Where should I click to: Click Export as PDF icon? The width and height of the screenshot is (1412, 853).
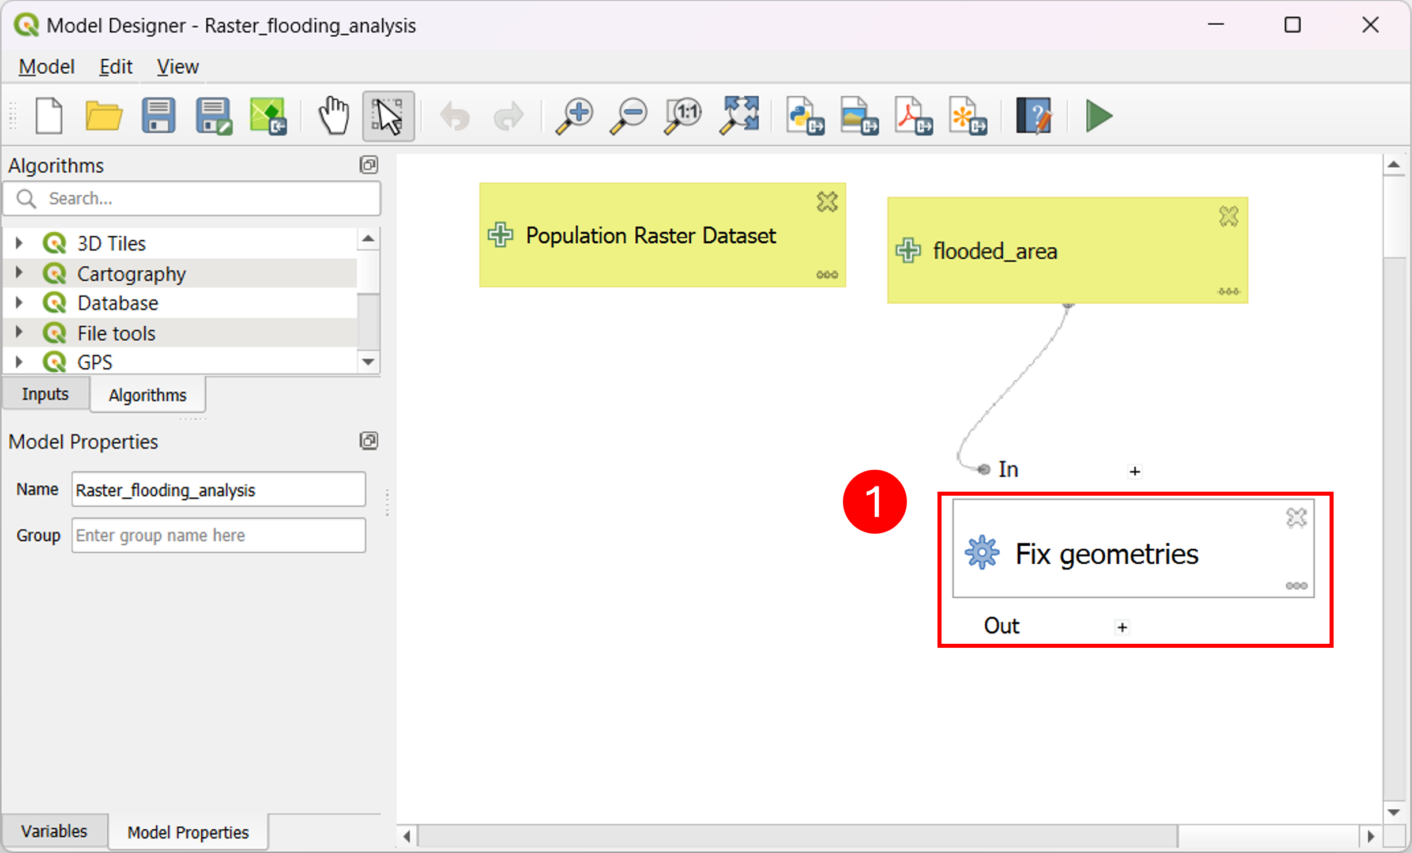[x=913, y=116]
